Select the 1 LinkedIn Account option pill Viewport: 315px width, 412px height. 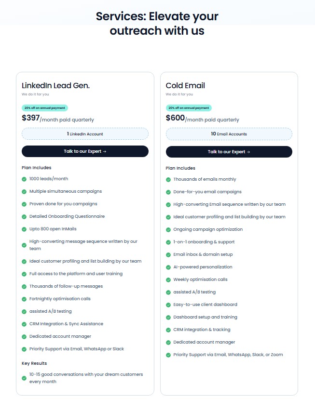tap(85, 133)
